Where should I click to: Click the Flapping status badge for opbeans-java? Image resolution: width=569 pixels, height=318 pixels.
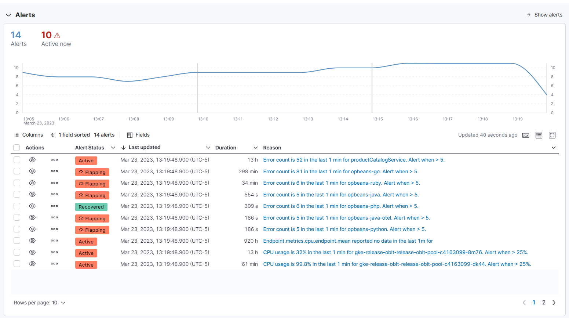92,195
